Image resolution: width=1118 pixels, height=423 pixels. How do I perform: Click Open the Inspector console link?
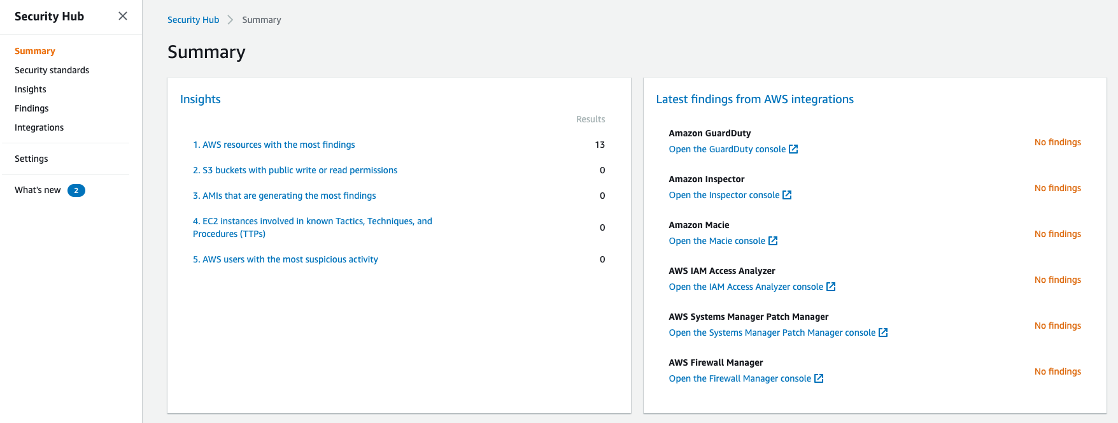[x=724, y=195]
